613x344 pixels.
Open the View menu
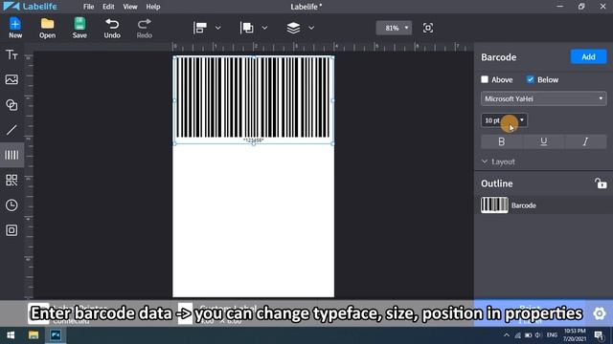click(x=130, y=7)
